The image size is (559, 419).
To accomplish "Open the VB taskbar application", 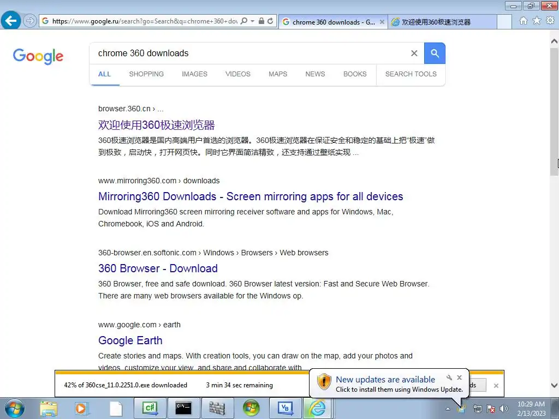I will click(285, 408).
